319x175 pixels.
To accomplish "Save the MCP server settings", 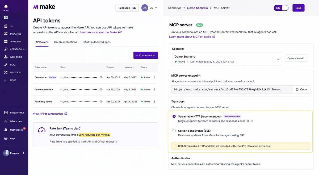I will click(299, 8).
